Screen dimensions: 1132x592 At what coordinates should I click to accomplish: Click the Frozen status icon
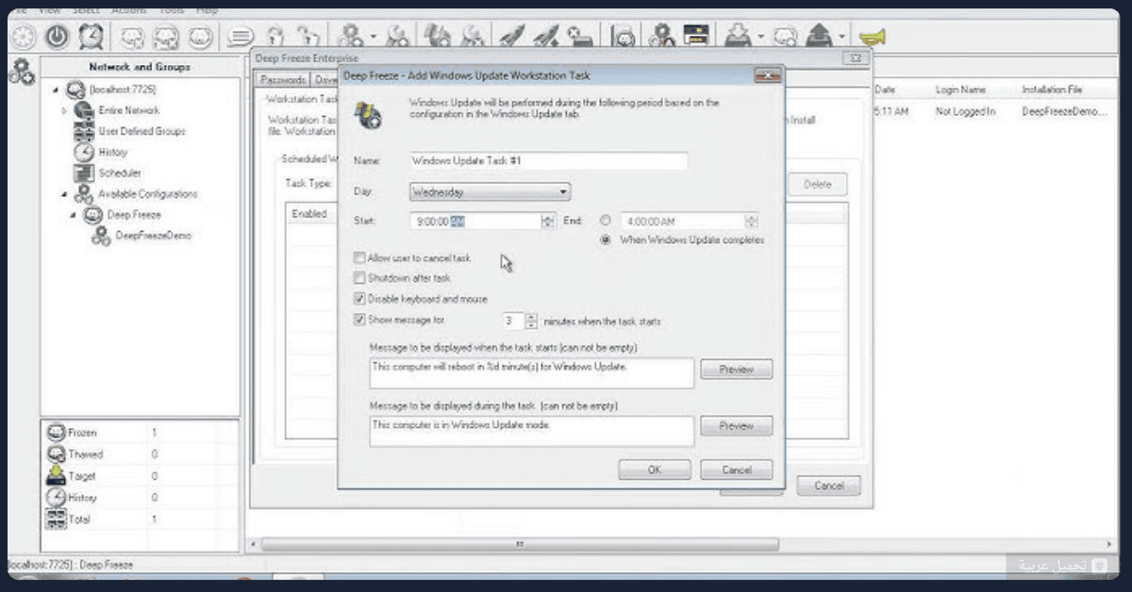click(56, 433)
